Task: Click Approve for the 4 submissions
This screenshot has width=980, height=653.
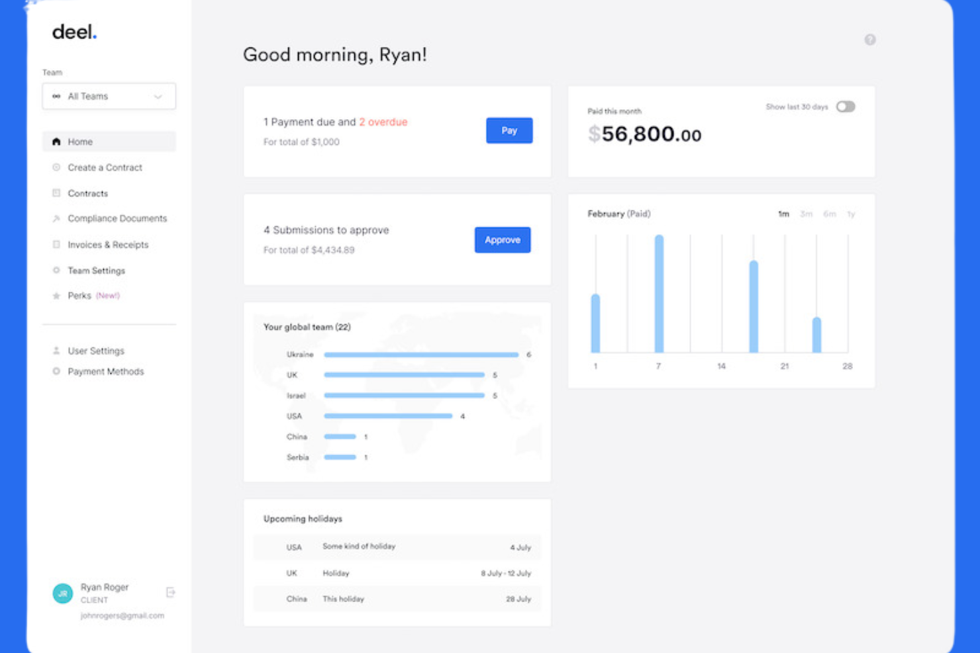Action: pyautogui.click(x=502, y=239)
